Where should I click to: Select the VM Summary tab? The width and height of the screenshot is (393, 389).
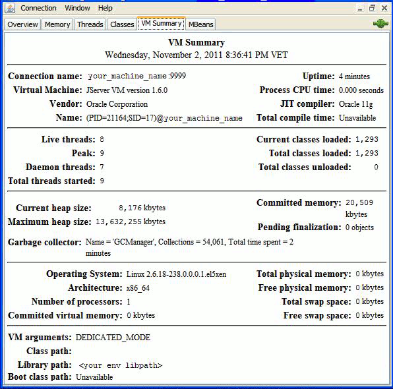162,24
